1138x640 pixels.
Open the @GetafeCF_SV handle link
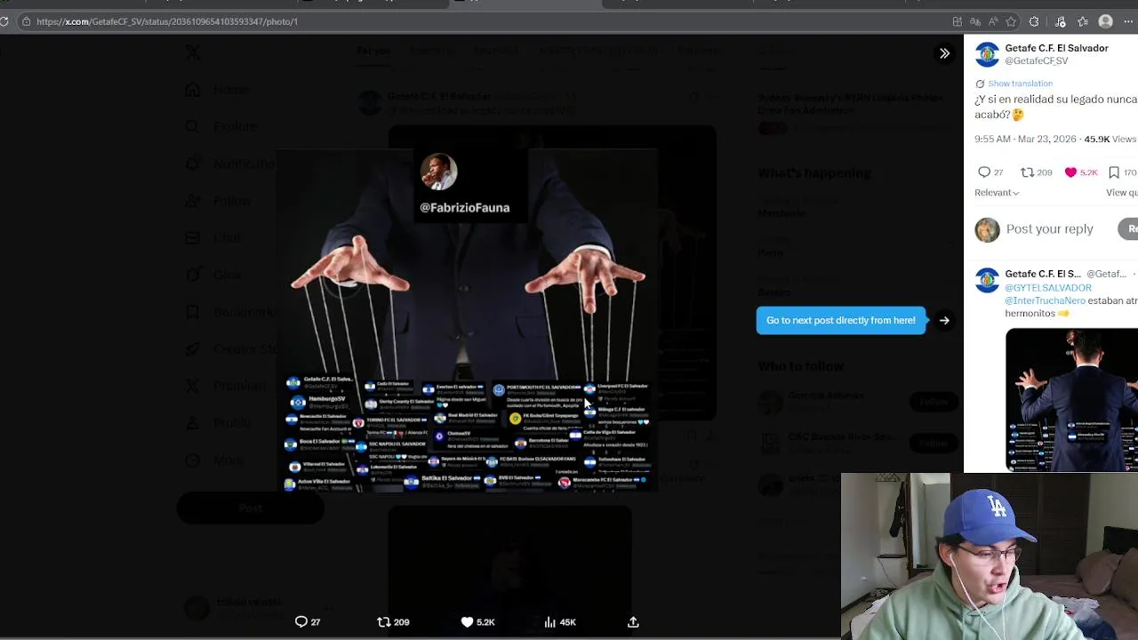click(1037, 61)
